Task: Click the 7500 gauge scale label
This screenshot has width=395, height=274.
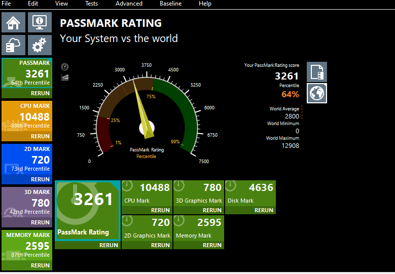Action: (x=204, y=162)
